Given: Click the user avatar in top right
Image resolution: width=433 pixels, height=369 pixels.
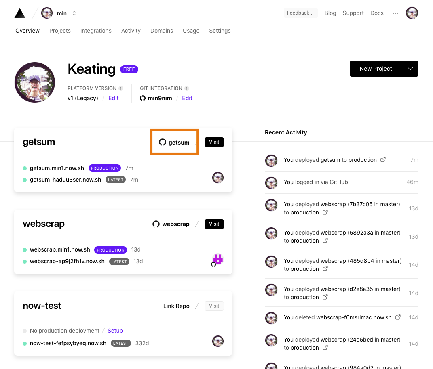Looking at the screenshot, I should tap(412, 13).
